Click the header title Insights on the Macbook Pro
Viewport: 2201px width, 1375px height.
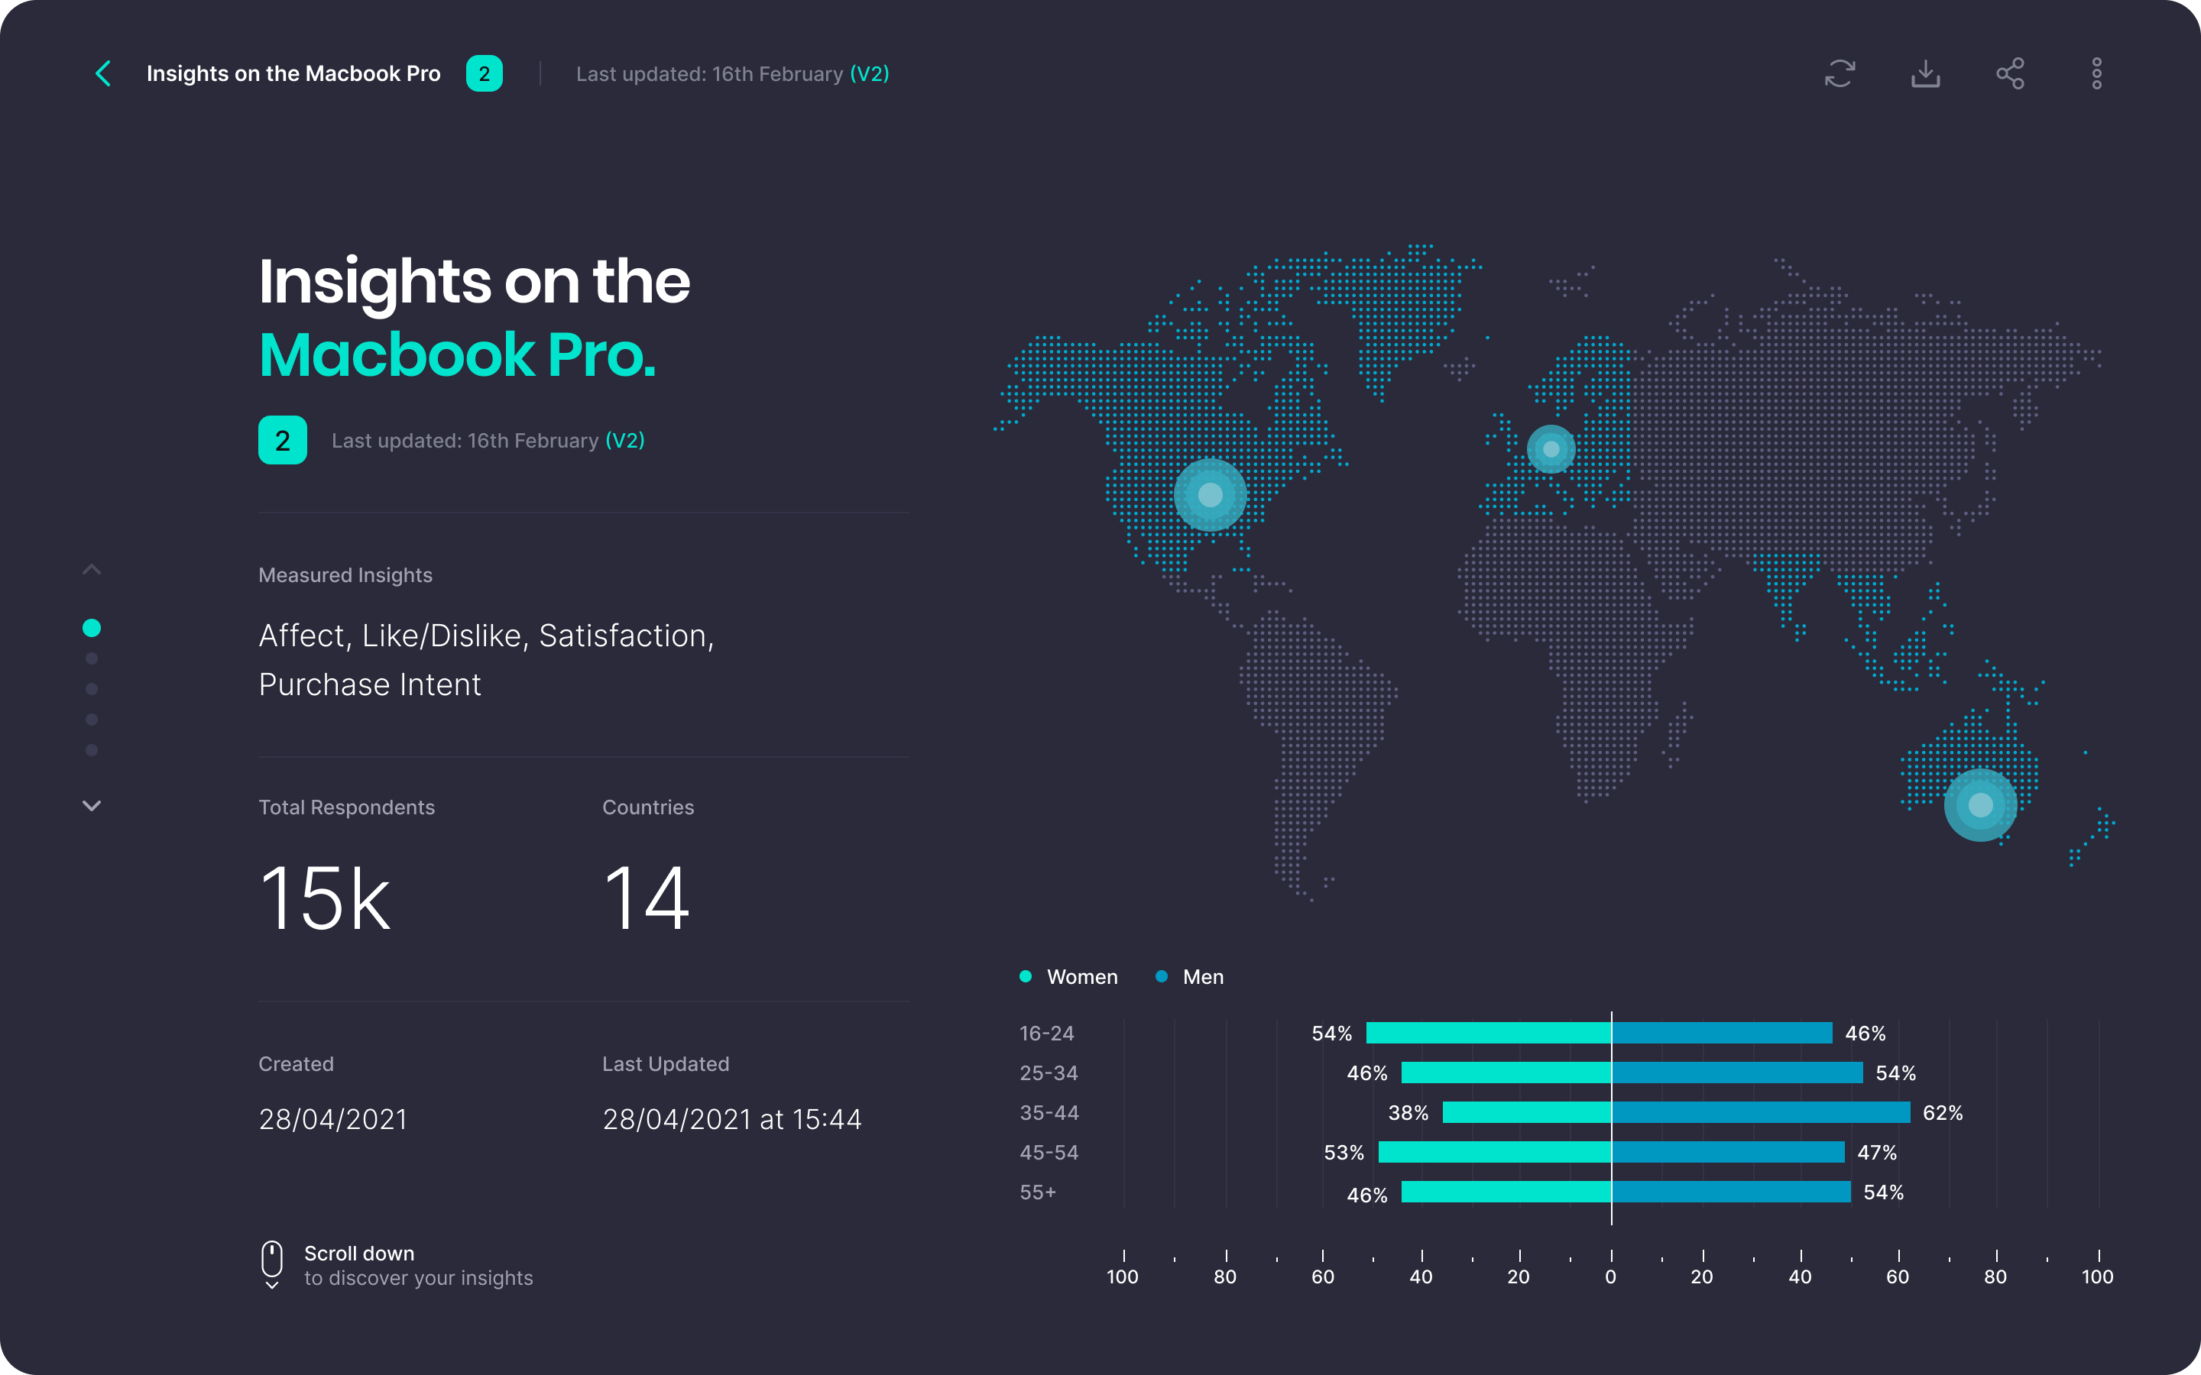[x=293, y=73]
